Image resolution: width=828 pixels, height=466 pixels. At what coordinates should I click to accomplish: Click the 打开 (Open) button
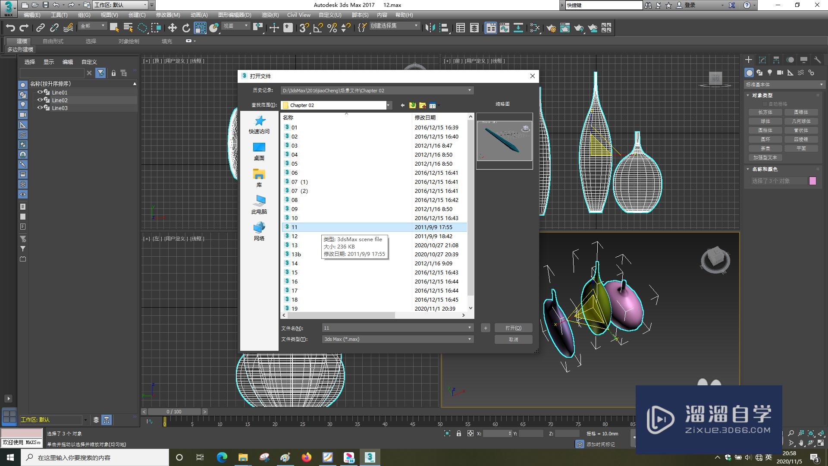pos(513,328)
